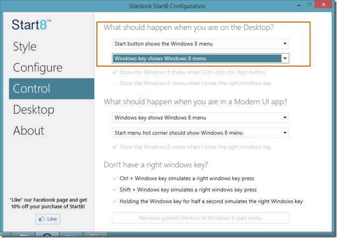Toggle Modern UI 'press the right windows key' checkbox
Screen dimensions: 337x238
click(x=115, y=147)
